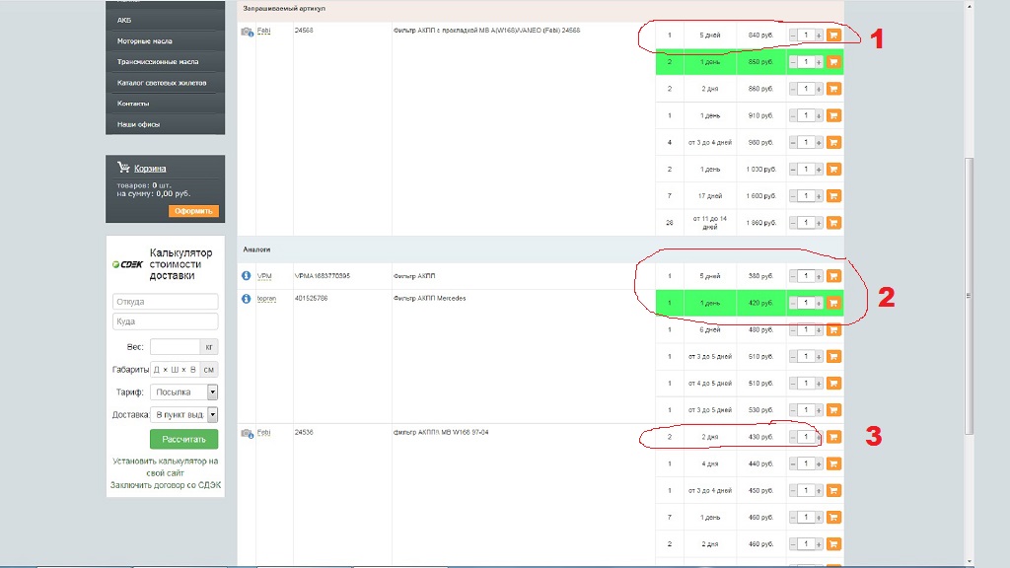Open the Тариф dropdown in СДЭК calculator

(x=212, y=391)
